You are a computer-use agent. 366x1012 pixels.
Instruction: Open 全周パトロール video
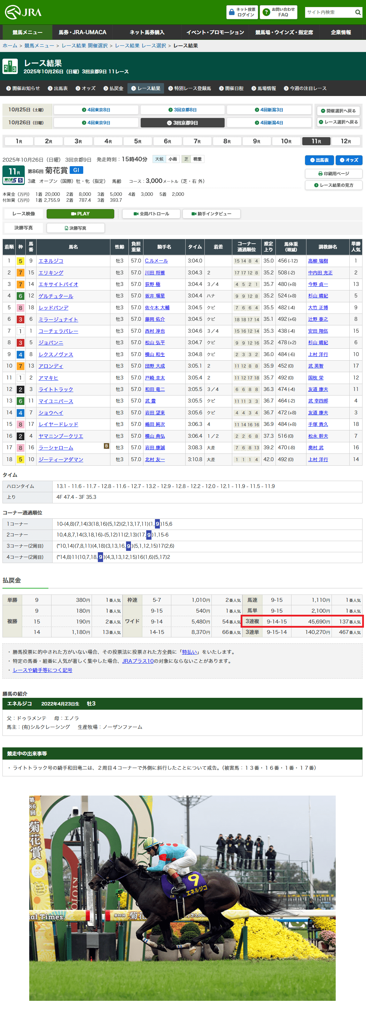[151, 214]
